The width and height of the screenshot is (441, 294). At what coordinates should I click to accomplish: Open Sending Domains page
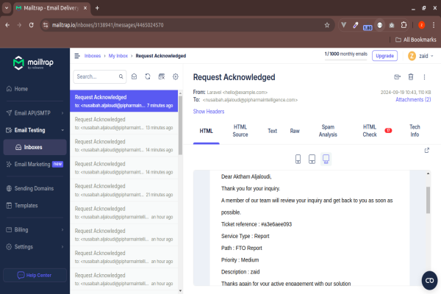35,188
